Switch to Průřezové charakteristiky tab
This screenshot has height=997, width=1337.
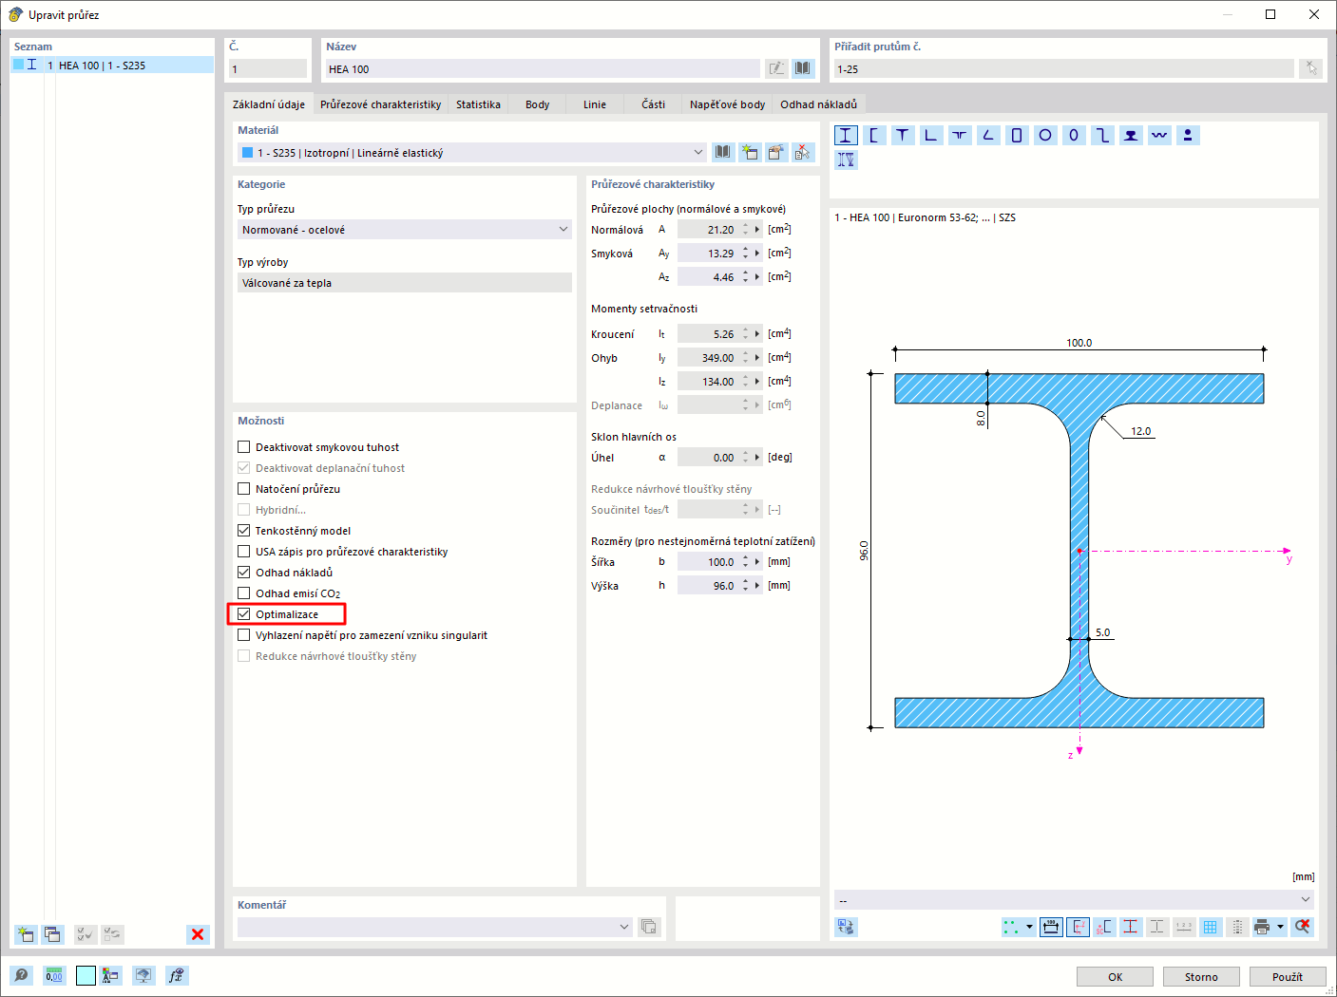[381, 104]
